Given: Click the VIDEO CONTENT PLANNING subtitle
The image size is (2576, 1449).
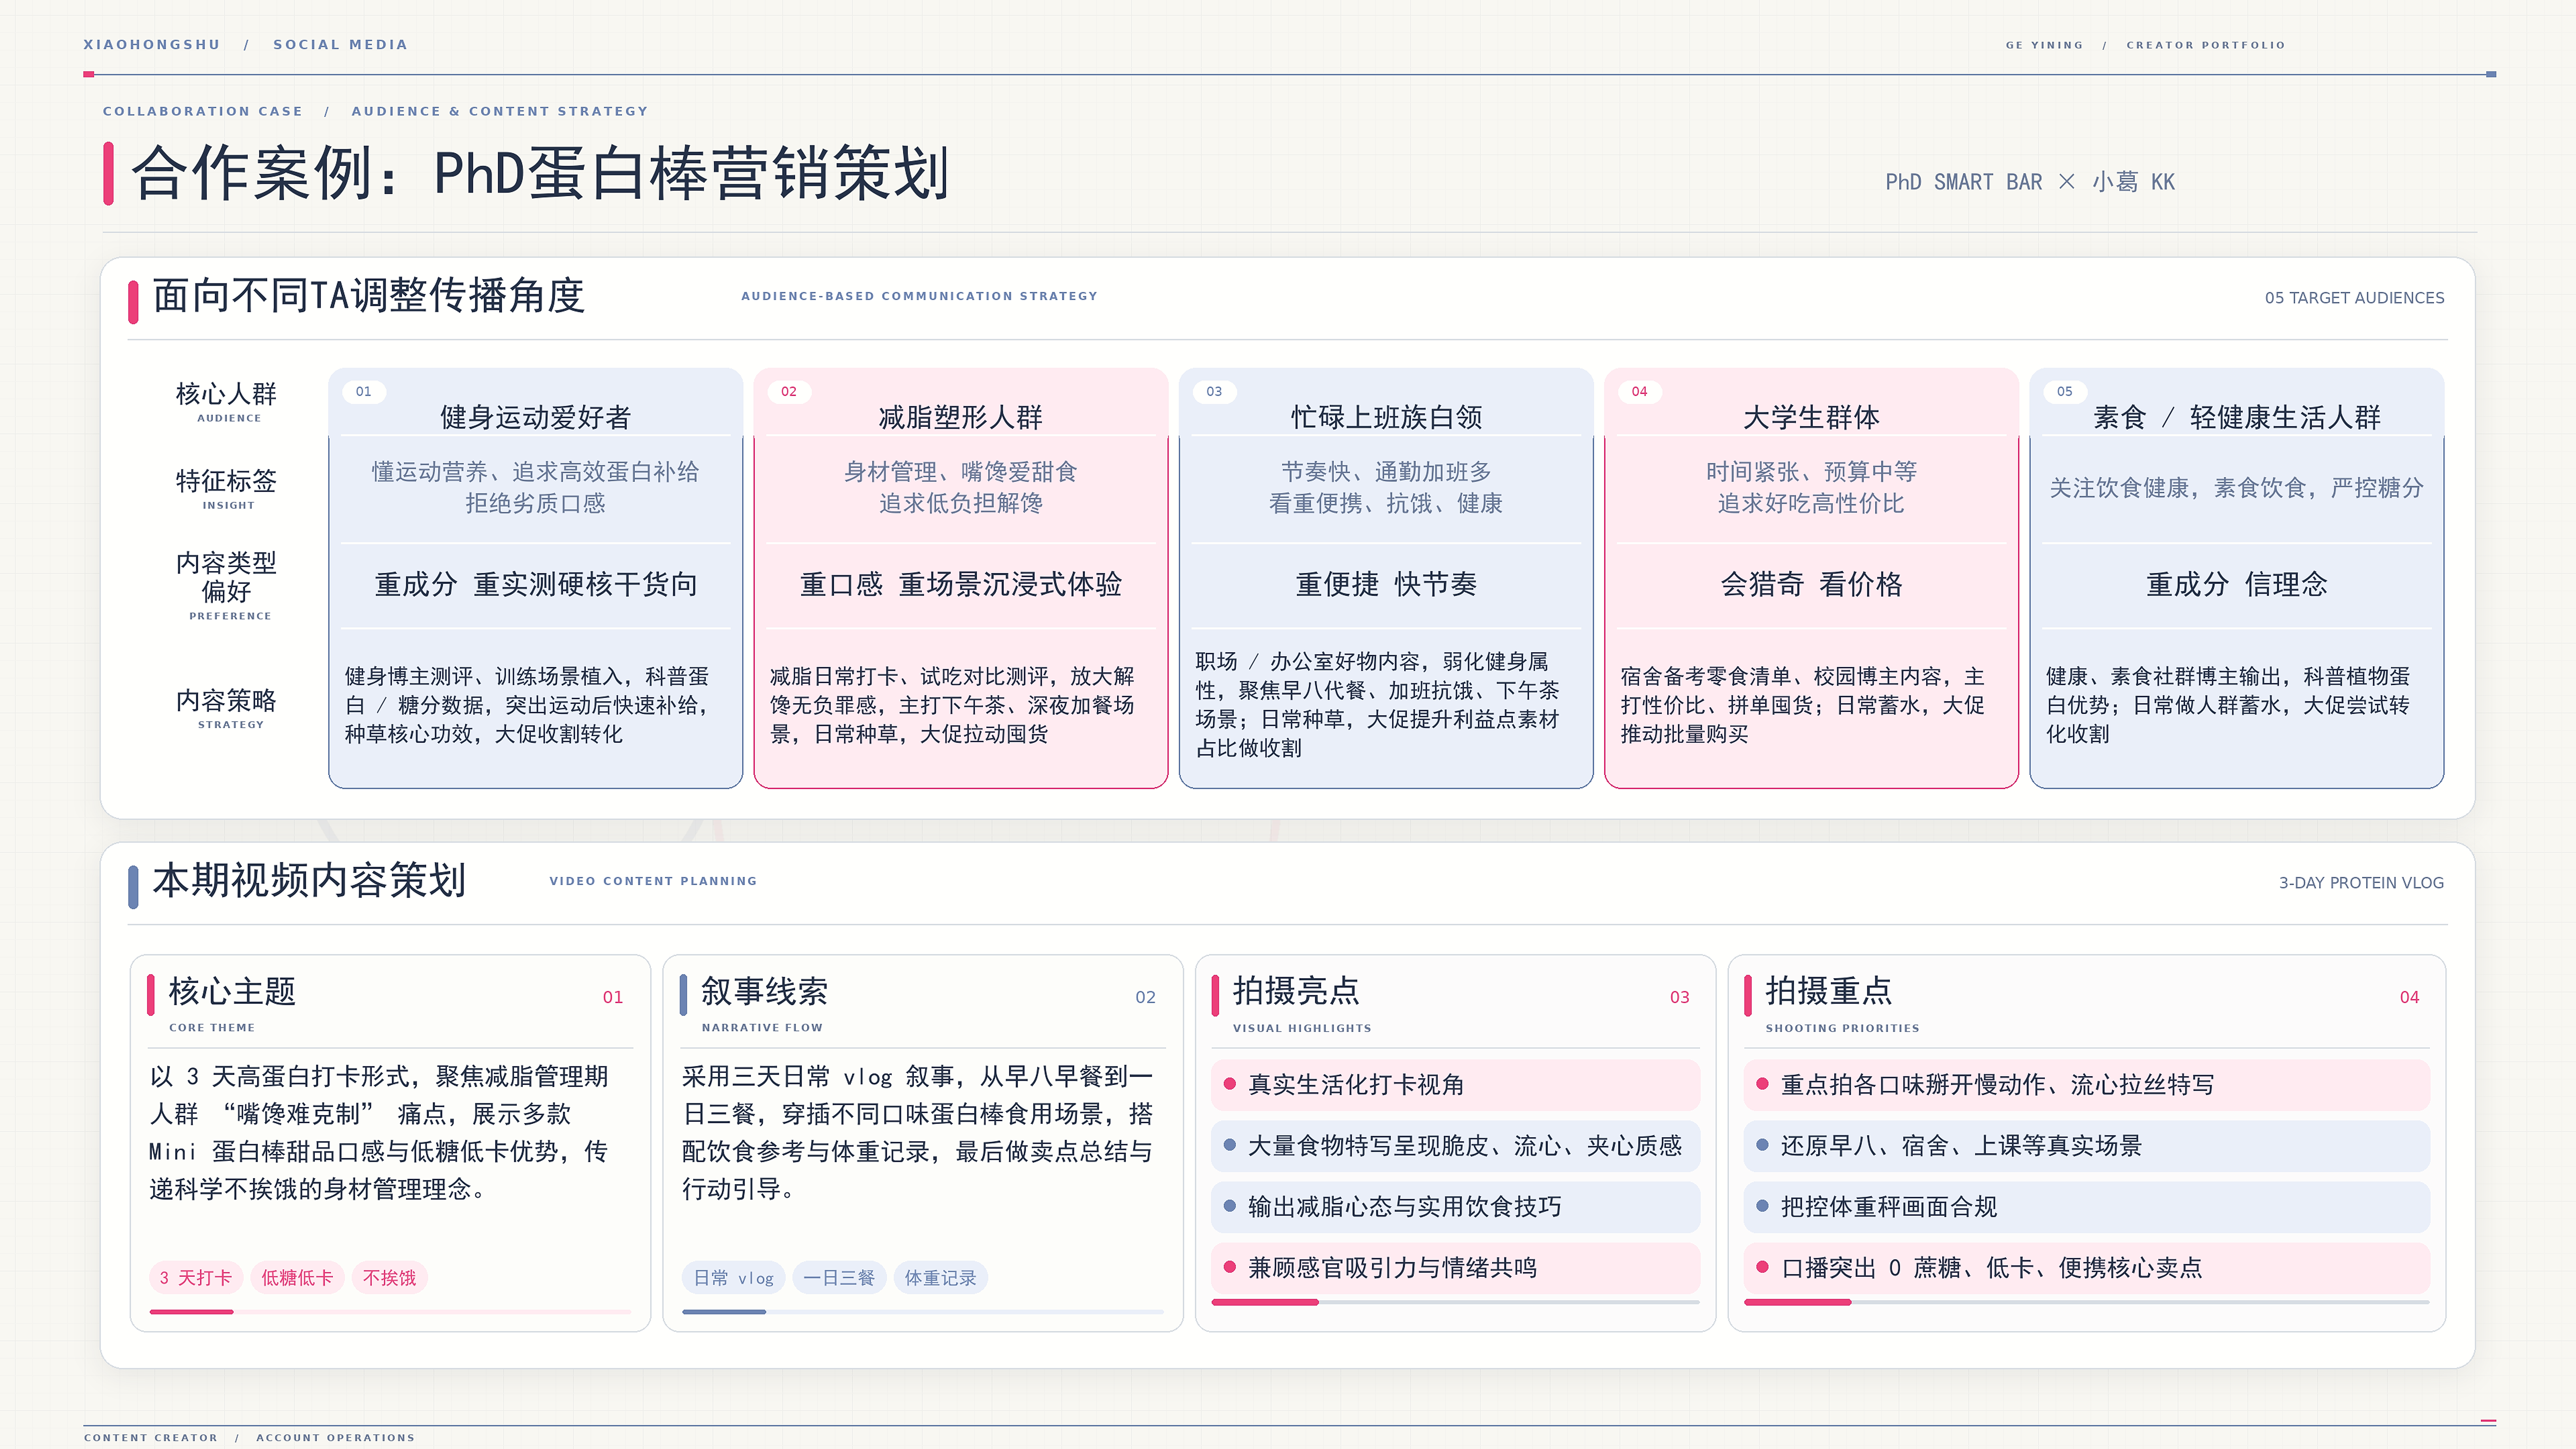Looking at the screenshot, I should (653, 881).
